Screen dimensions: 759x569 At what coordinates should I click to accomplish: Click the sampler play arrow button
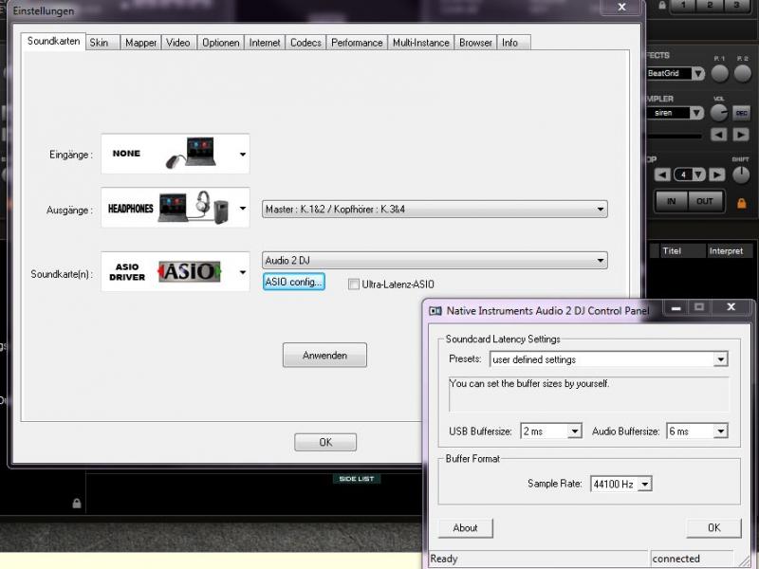tap(741, 135)
